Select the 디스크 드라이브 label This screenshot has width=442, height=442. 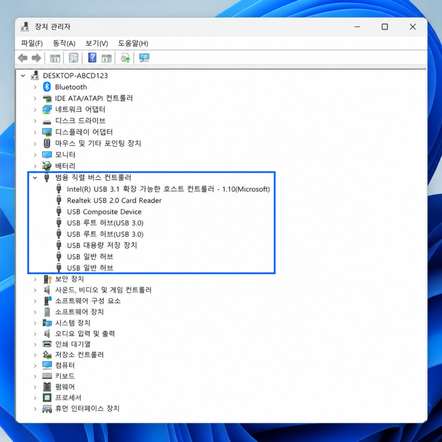(80, 121)
